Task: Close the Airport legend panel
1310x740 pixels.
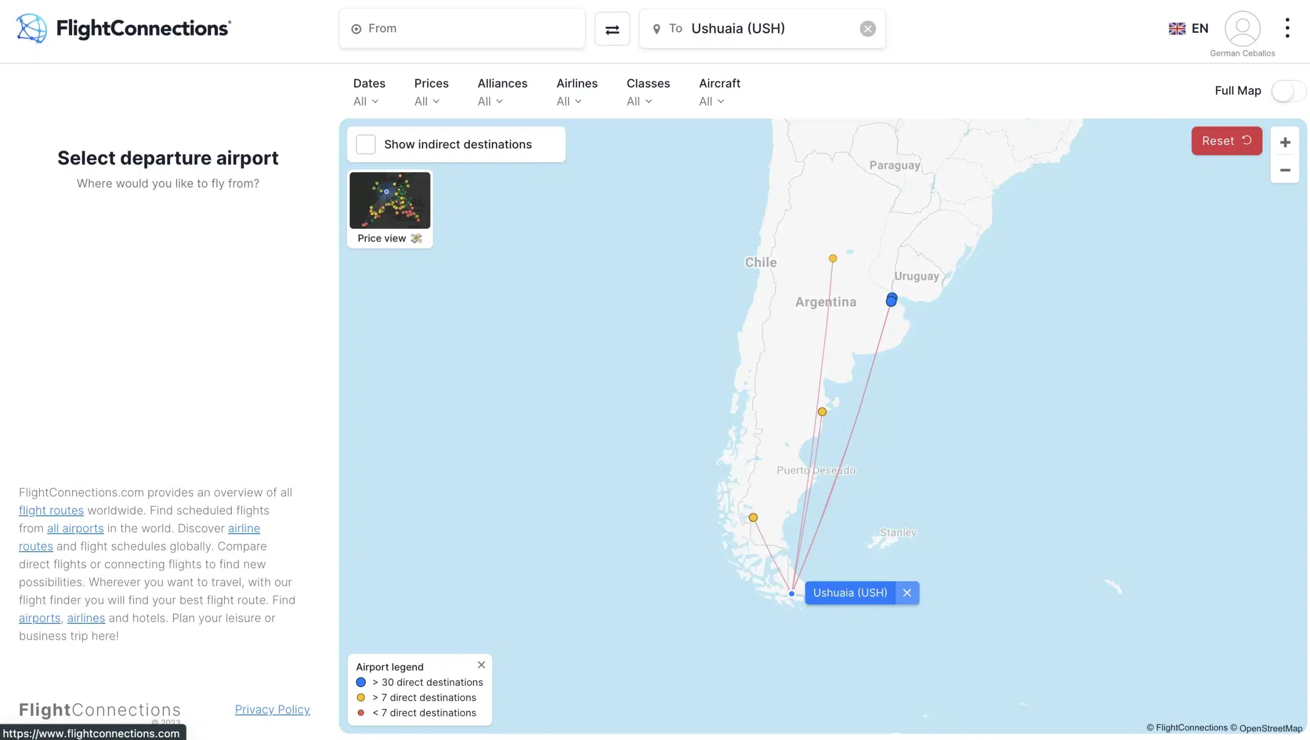Action: point(481,665)
